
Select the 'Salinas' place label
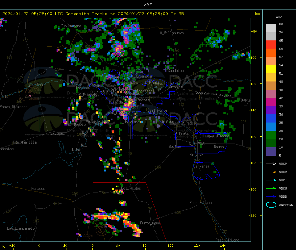57,133
